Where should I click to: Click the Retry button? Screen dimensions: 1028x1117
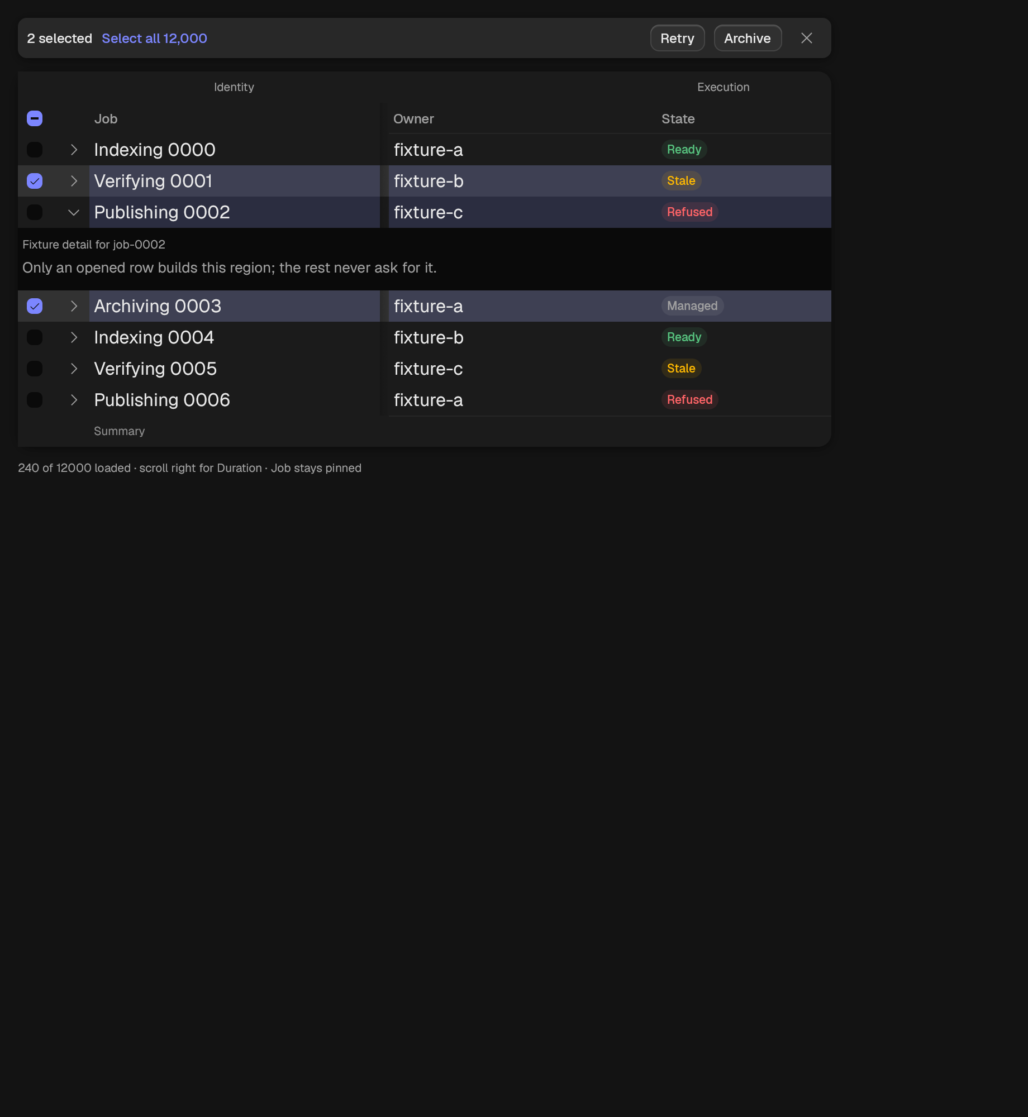(x=677, y=38)
